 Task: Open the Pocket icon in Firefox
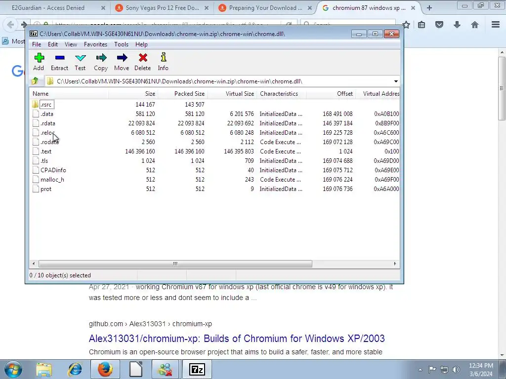439,25
